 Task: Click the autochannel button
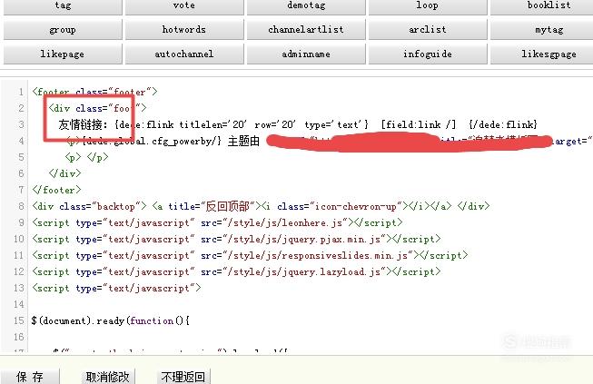click(x=184, y=54)
